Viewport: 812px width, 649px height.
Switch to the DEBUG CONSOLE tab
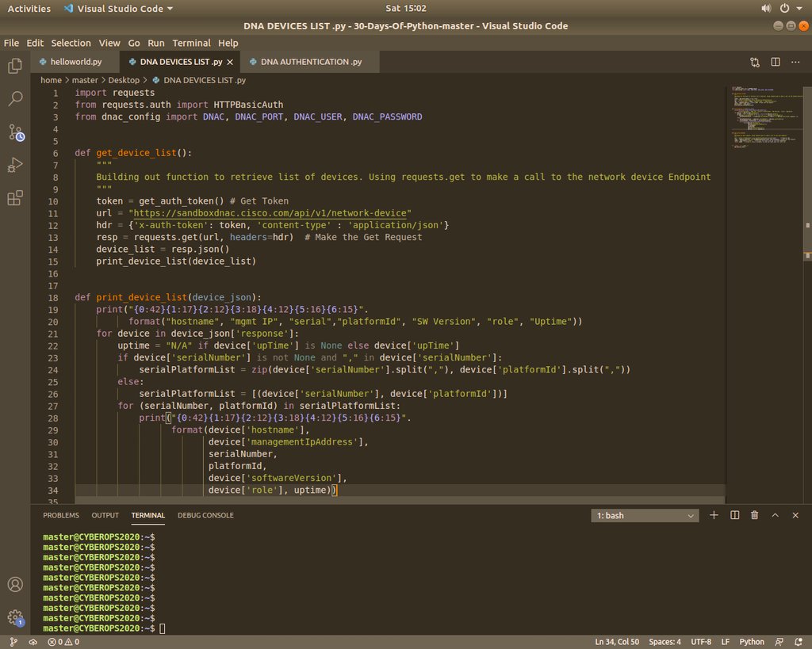click(x=205, y=515)
